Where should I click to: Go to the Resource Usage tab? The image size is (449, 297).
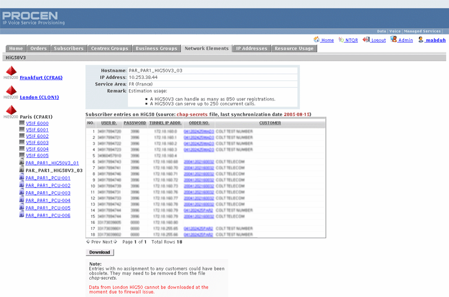tap(294, 48)
